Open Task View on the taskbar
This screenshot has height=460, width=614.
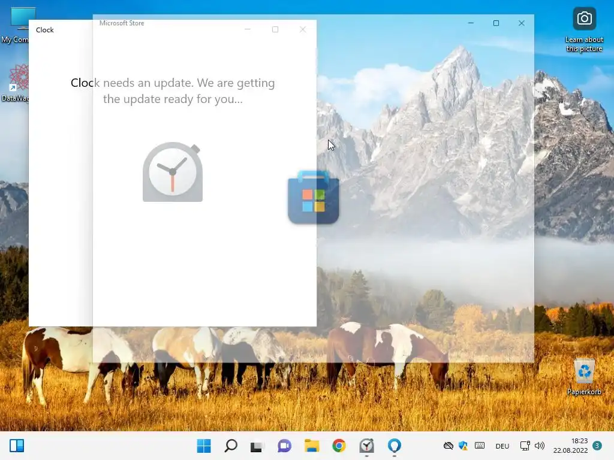pyautogui.click(x=257, y=446)
